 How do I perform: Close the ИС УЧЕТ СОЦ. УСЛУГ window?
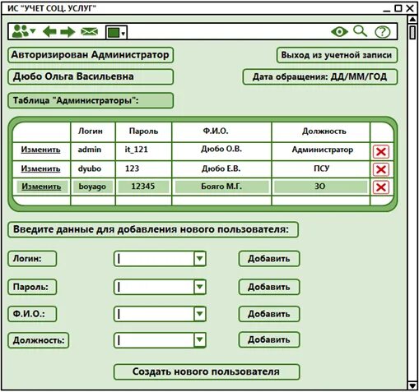410,8
